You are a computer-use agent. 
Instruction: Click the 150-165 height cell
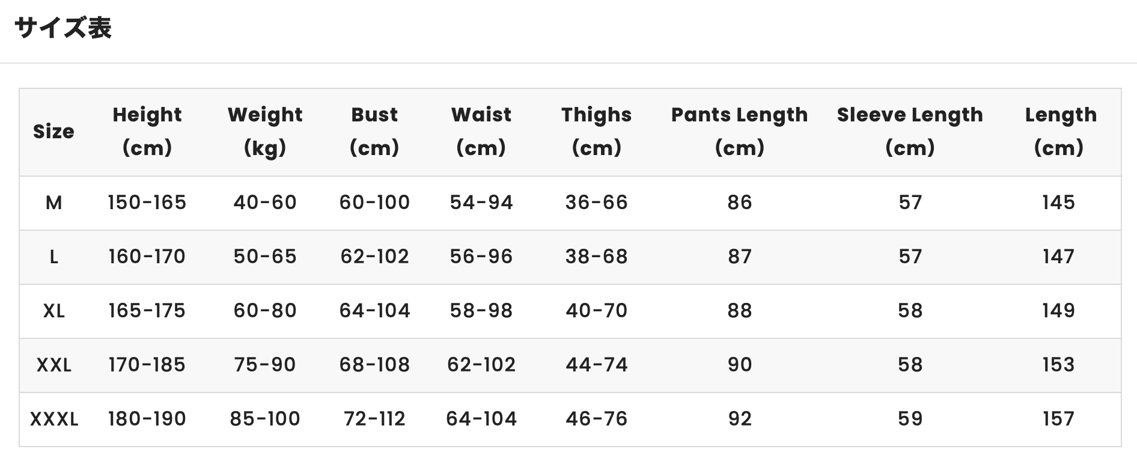pyautogui.click(x=147, y=203)
